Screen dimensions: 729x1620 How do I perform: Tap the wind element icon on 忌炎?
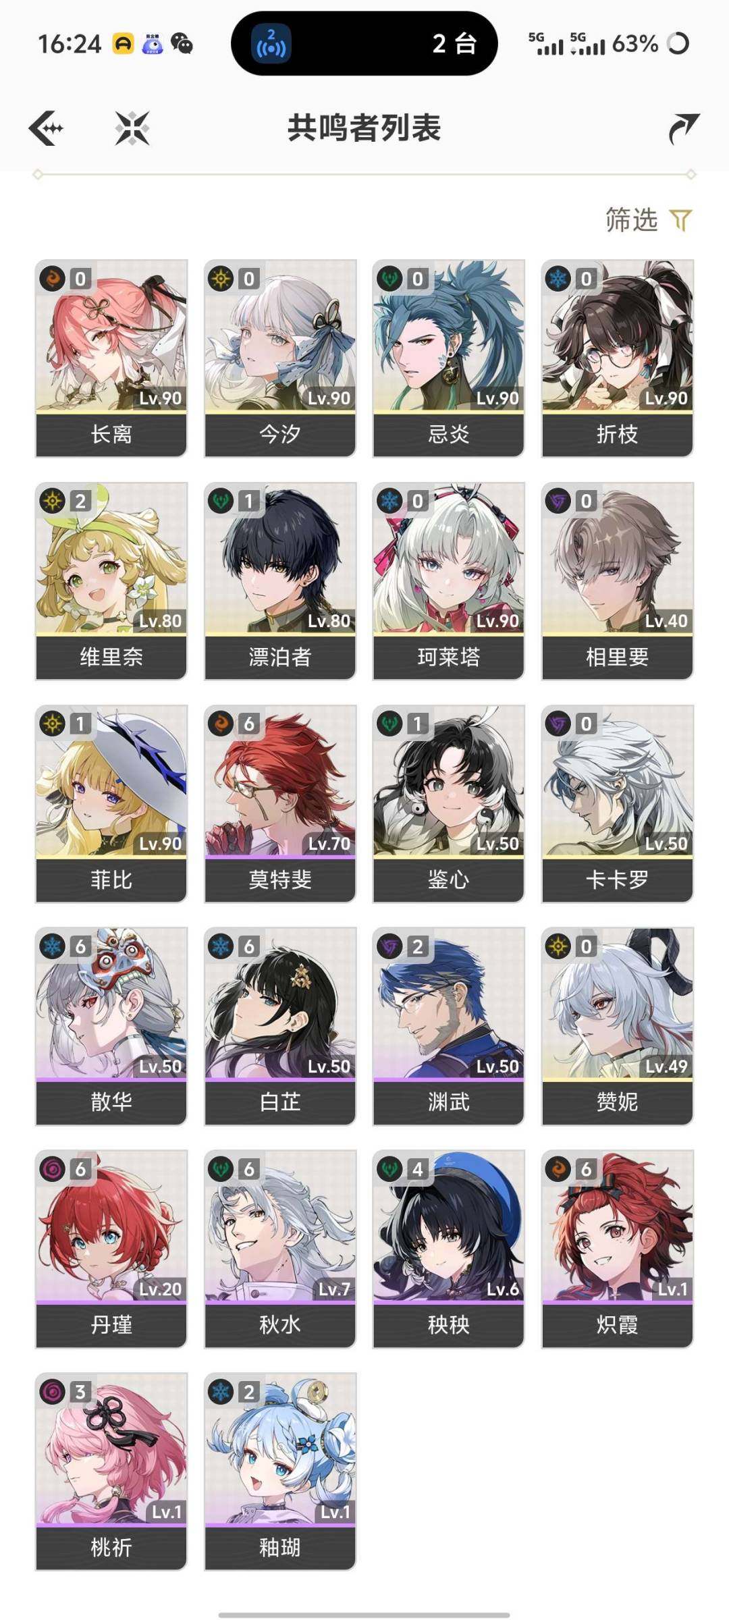click(x=389, y=278)
